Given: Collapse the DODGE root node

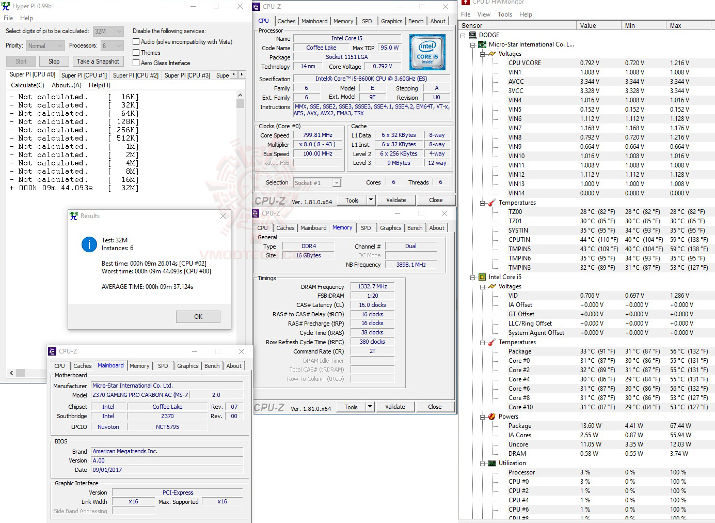Looking at the screenshot, I should pyautogui.click(x=463, y=35).
